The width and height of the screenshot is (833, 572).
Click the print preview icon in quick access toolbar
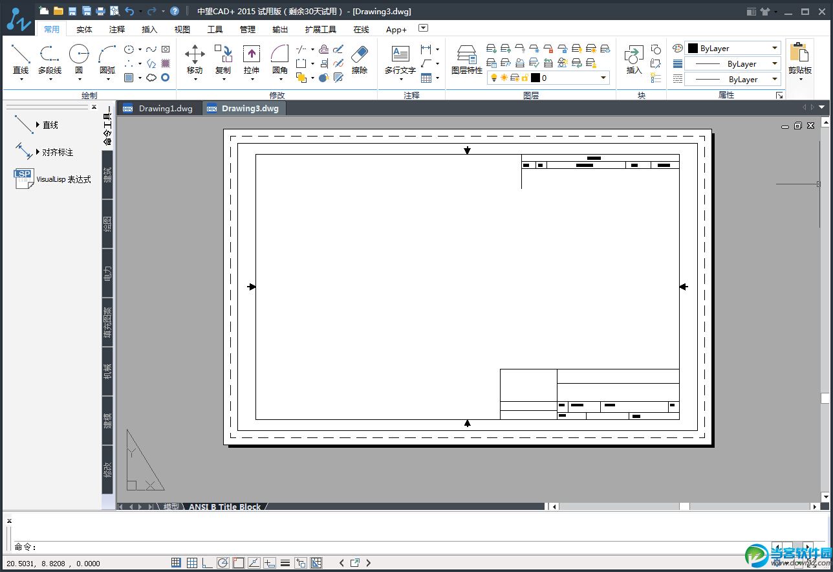point(114,11)
